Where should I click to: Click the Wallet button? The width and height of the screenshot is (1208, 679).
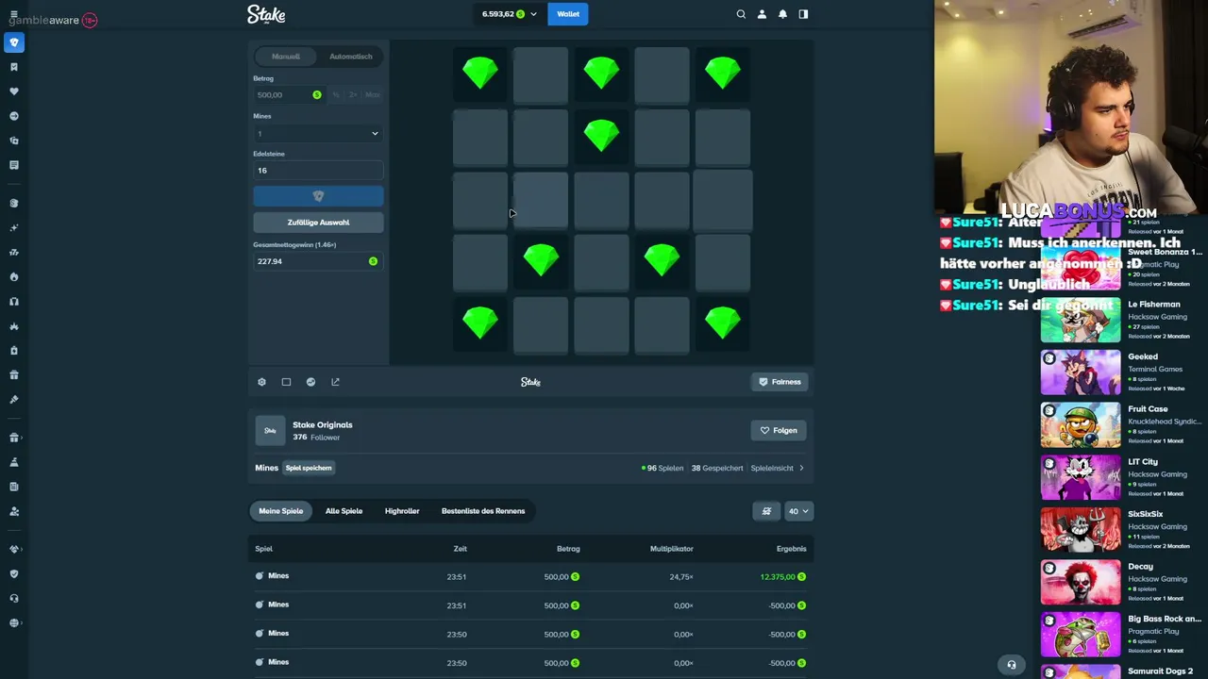568,14
